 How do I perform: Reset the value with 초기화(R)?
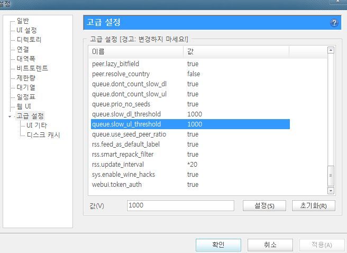(313, 206)
